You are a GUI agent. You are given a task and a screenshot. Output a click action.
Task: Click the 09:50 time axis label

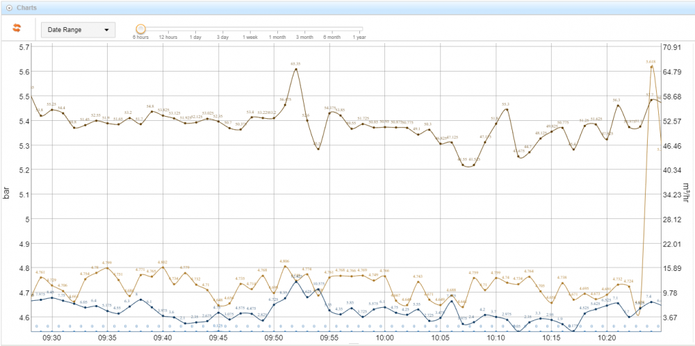(274, 337)
